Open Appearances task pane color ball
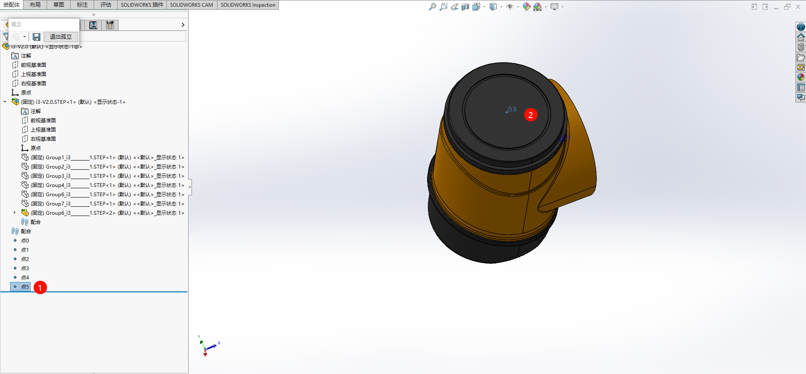This screenshot has width=806, height=374. [x=801, y=77]
